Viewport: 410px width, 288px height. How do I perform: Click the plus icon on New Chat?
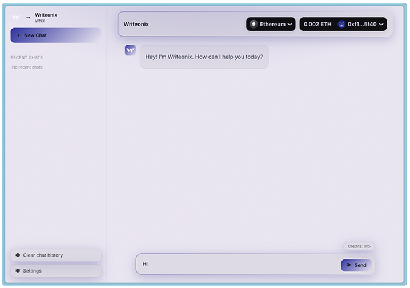pos(18,35)
